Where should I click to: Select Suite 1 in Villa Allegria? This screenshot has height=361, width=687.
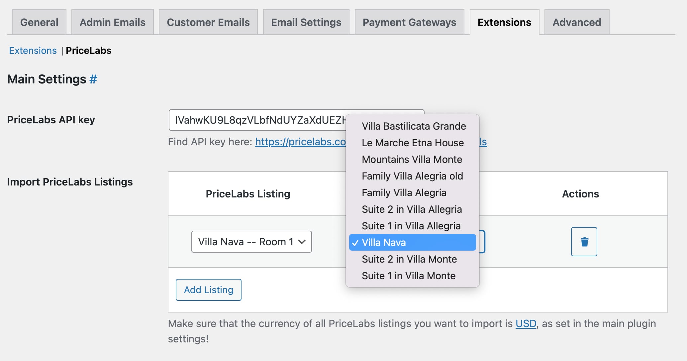pyautogui.click(x=411, y=225)
